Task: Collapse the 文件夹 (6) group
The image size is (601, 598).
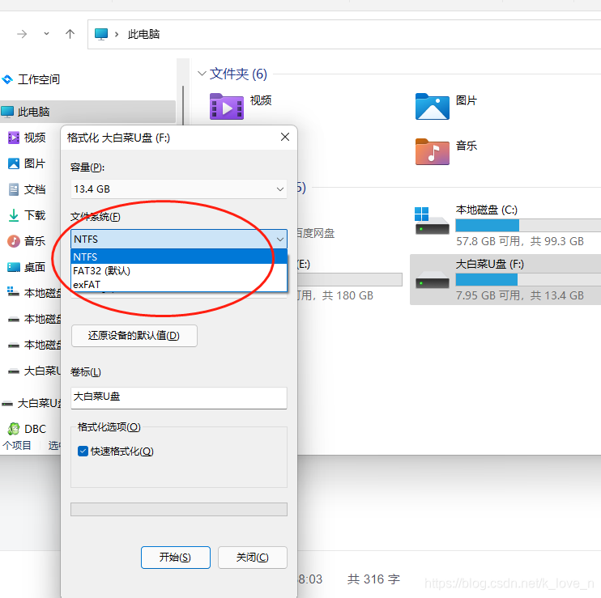Action: pyautogui.click(x=202, y=73)
